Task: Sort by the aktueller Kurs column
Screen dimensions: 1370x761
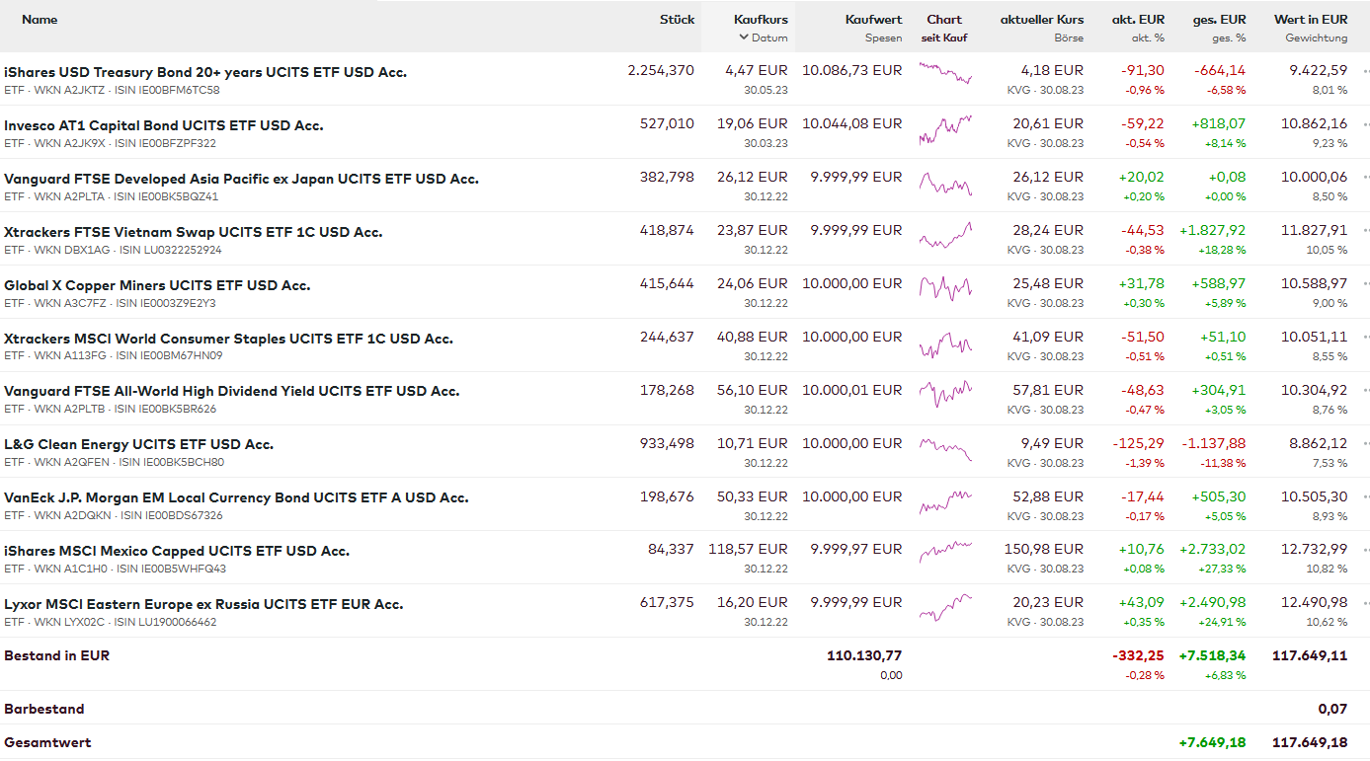Action: tap(1041, 20)
